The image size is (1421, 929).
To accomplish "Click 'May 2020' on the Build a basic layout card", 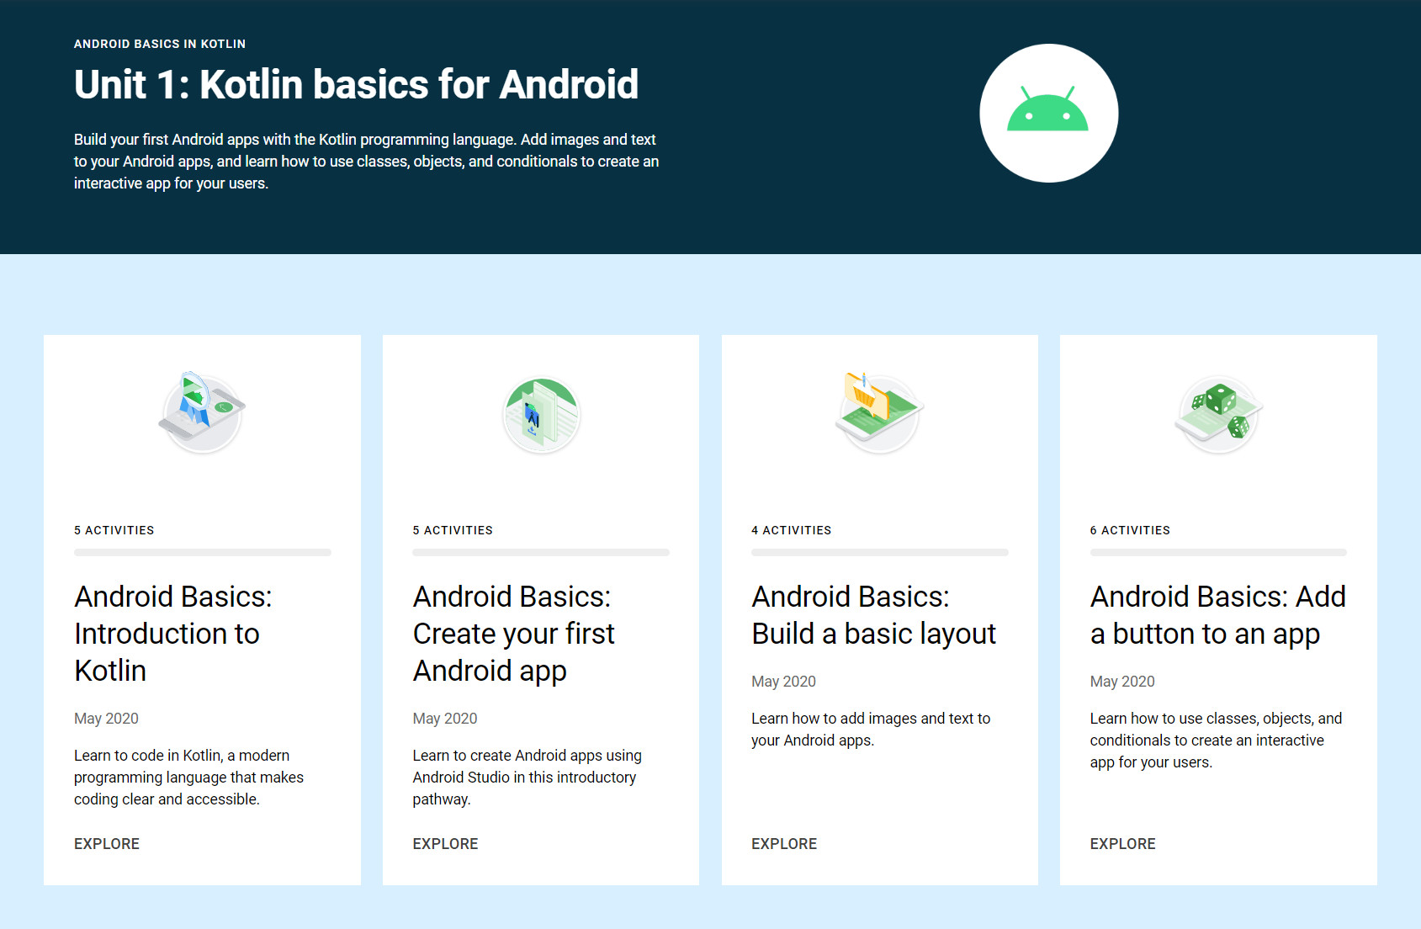I will (x=783, y=682).
